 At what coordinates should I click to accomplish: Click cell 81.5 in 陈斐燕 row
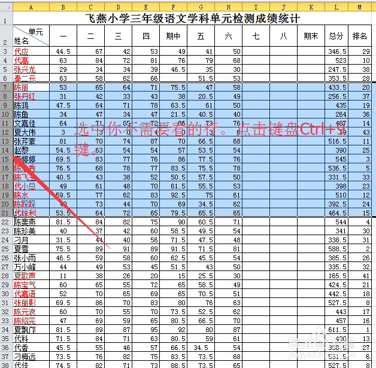[x=63, y=221]
